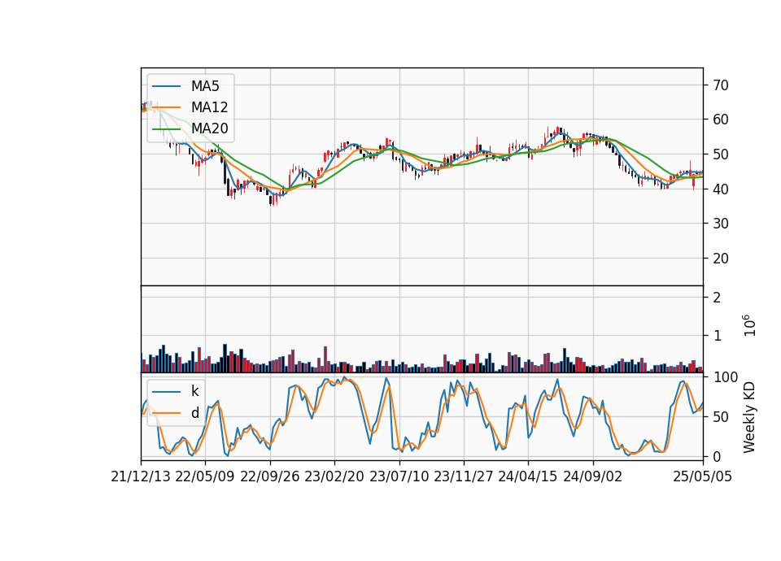Click the 23/07/10 date label
This screenshot has width=781, height=561.
tap(399, 476)
